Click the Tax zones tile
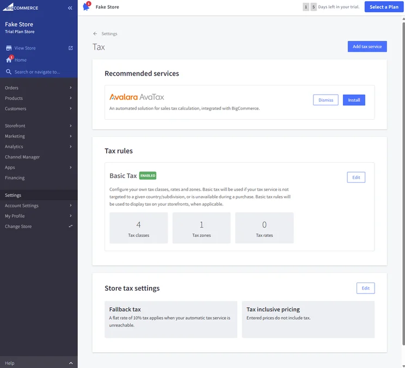The width and height of the screenshot is (405, 368). (201, 228)
